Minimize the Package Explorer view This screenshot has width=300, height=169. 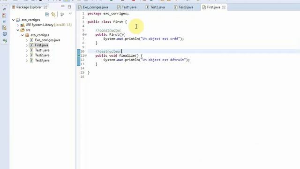(x=63, y=7)
